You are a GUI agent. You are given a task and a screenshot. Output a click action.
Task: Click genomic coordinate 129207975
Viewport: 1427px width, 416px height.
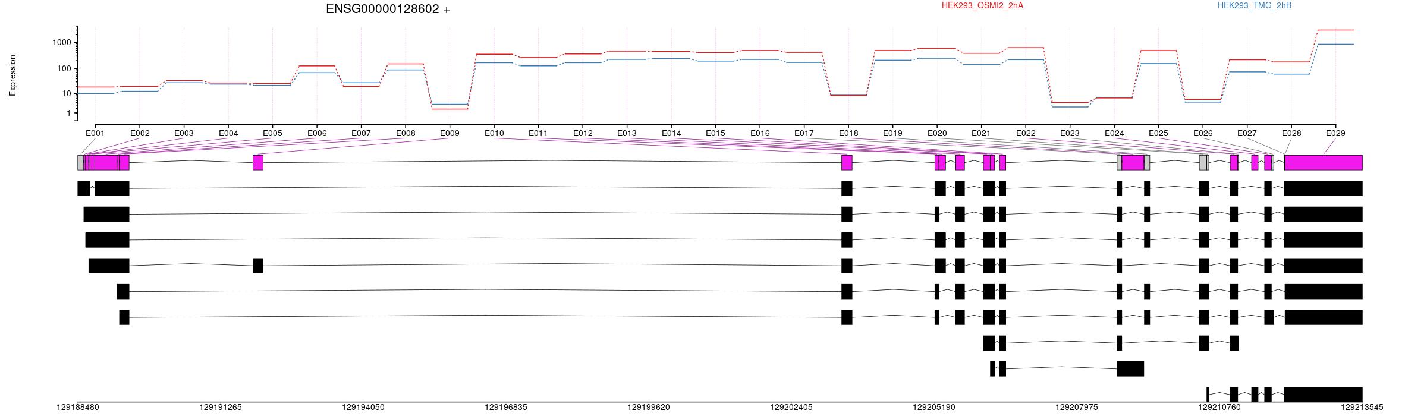coord(1077,408)
